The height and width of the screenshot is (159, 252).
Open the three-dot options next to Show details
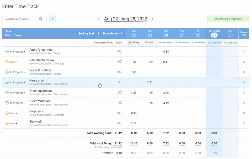[x=121, y=33]
